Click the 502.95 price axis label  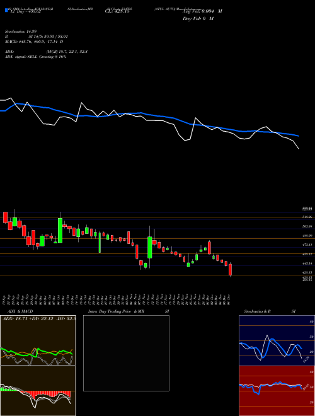[307, 226]
